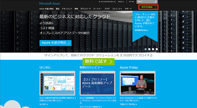The image size is (197, 108).
Task: Open the Azure を選ぶ理由 nav menu
Action: tap(45, 9)
